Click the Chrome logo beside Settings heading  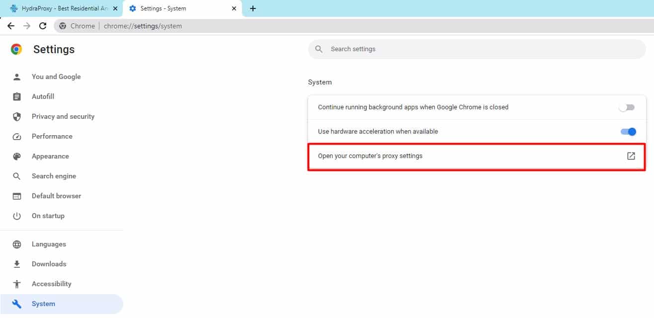16,49
